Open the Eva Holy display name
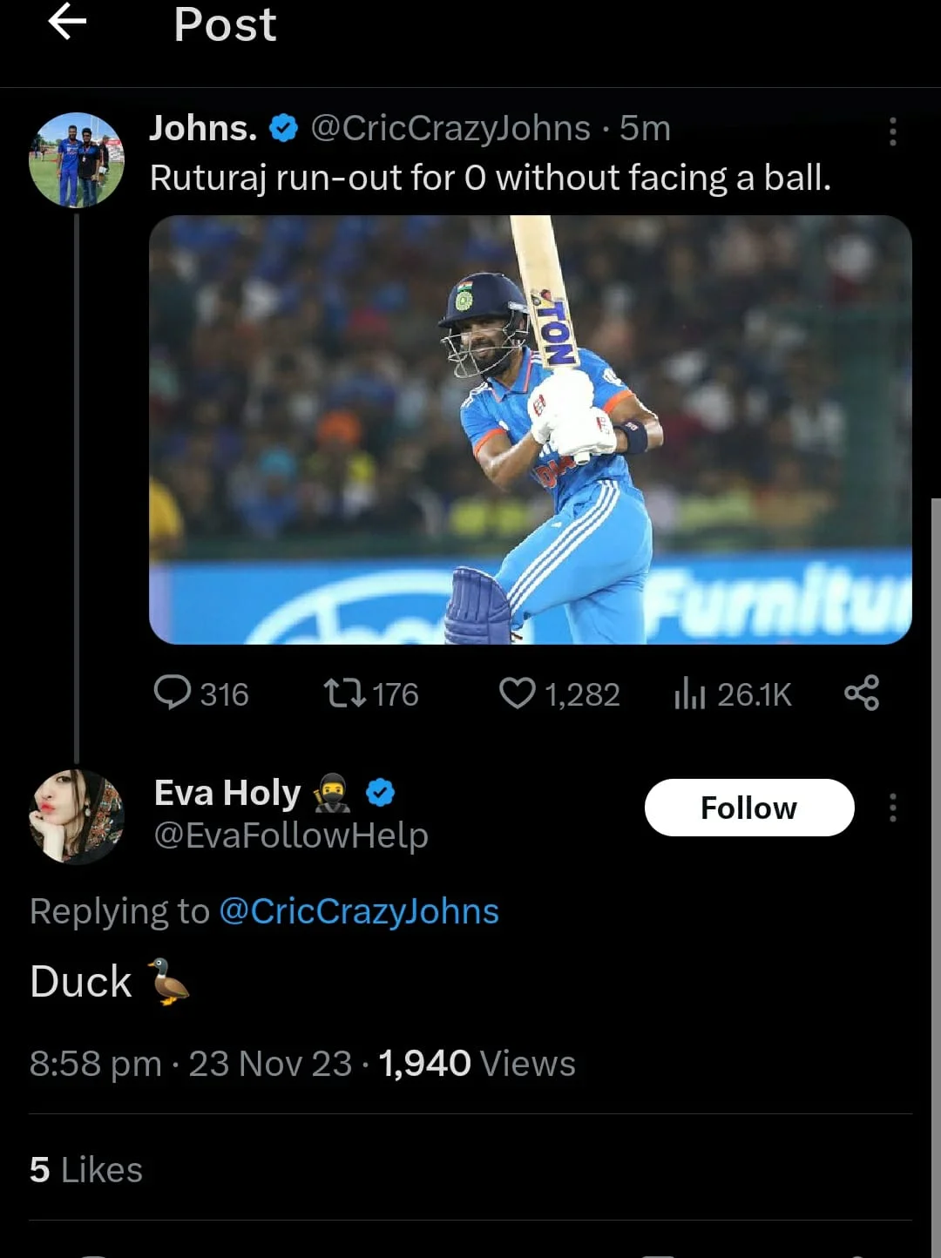 [x=227, y=793]
